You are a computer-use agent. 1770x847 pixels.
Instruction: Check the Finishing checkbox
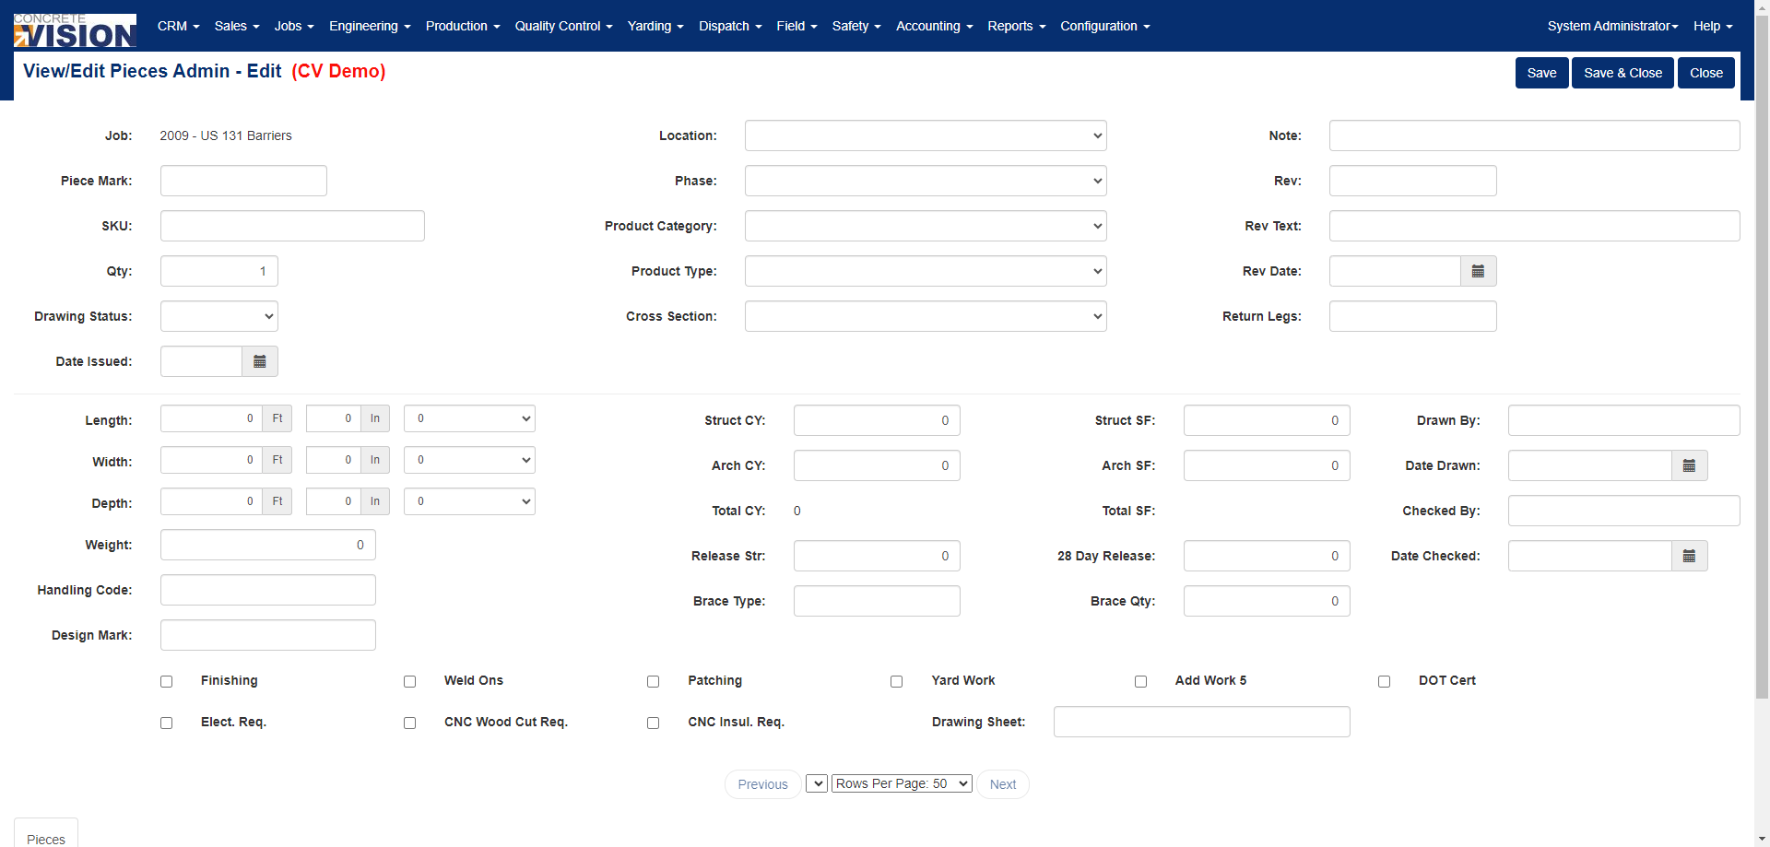[167, 682]
